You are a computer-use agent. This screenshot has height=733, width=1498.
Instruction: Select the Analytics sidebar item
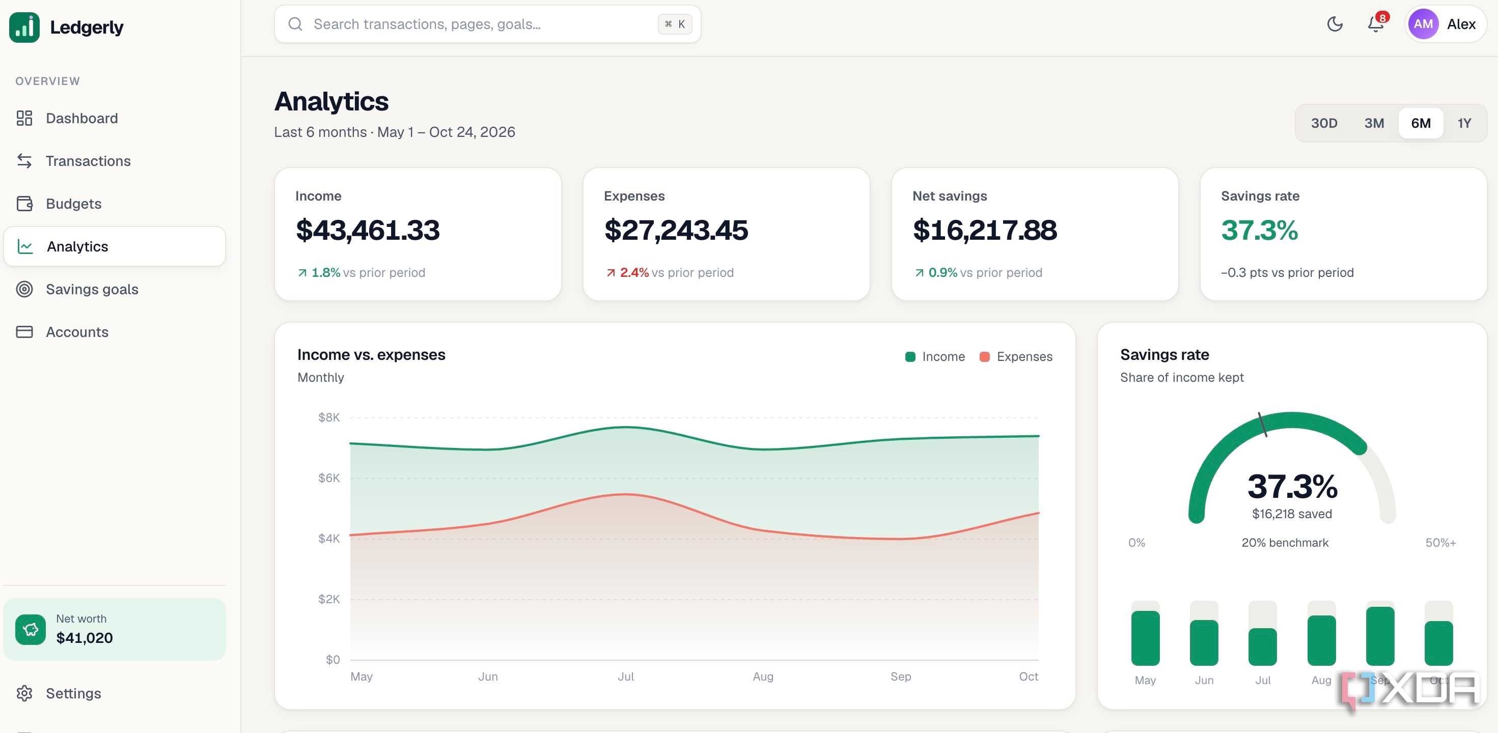point(115,246)
